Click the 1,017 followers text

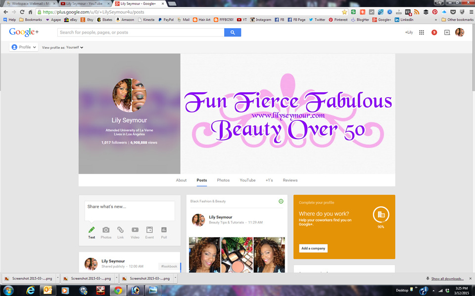click(x=114, y=143)
